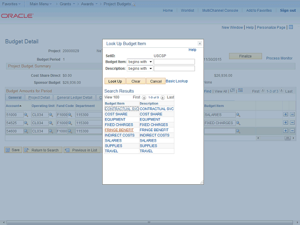The width and height of the screenshot is (300, 225).
Task: Click the Budget Item search text field
Action: (x=174, y=62)
